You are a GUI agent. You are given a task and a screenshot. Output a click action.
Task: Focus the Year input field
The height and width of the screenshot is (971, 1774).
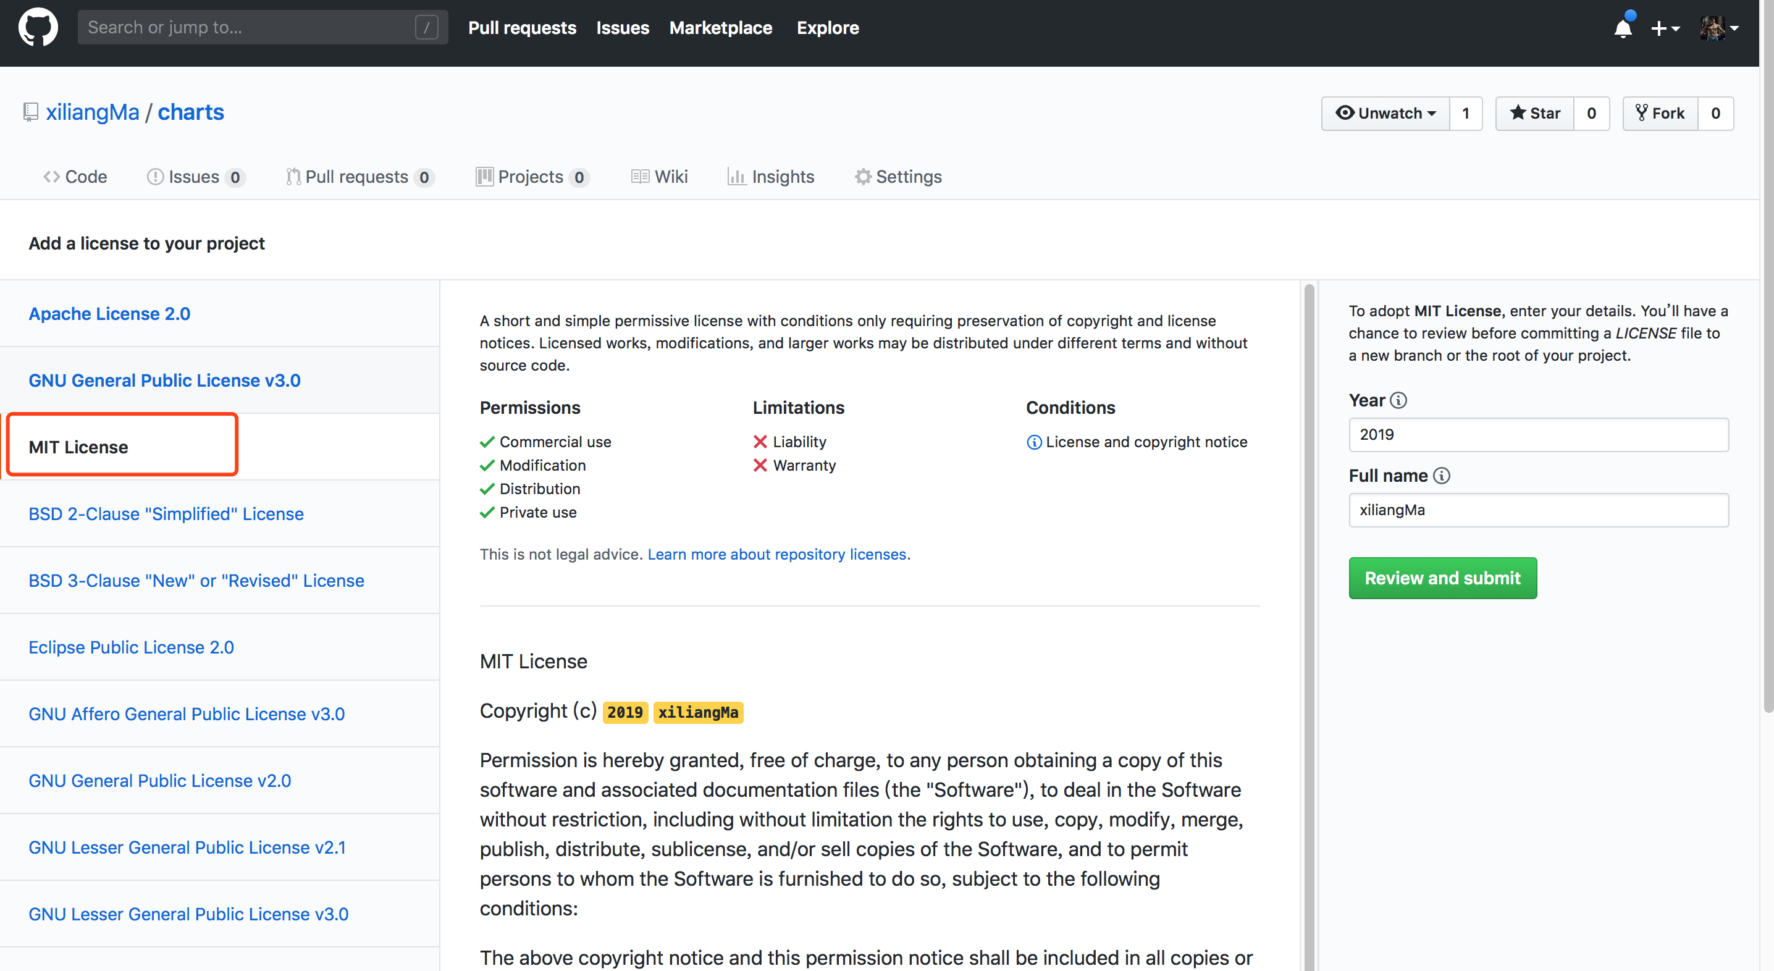pyautogui.click(x=1538, y=434)
